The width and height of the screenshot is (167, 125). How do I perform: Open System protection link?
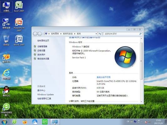point(41,55)
